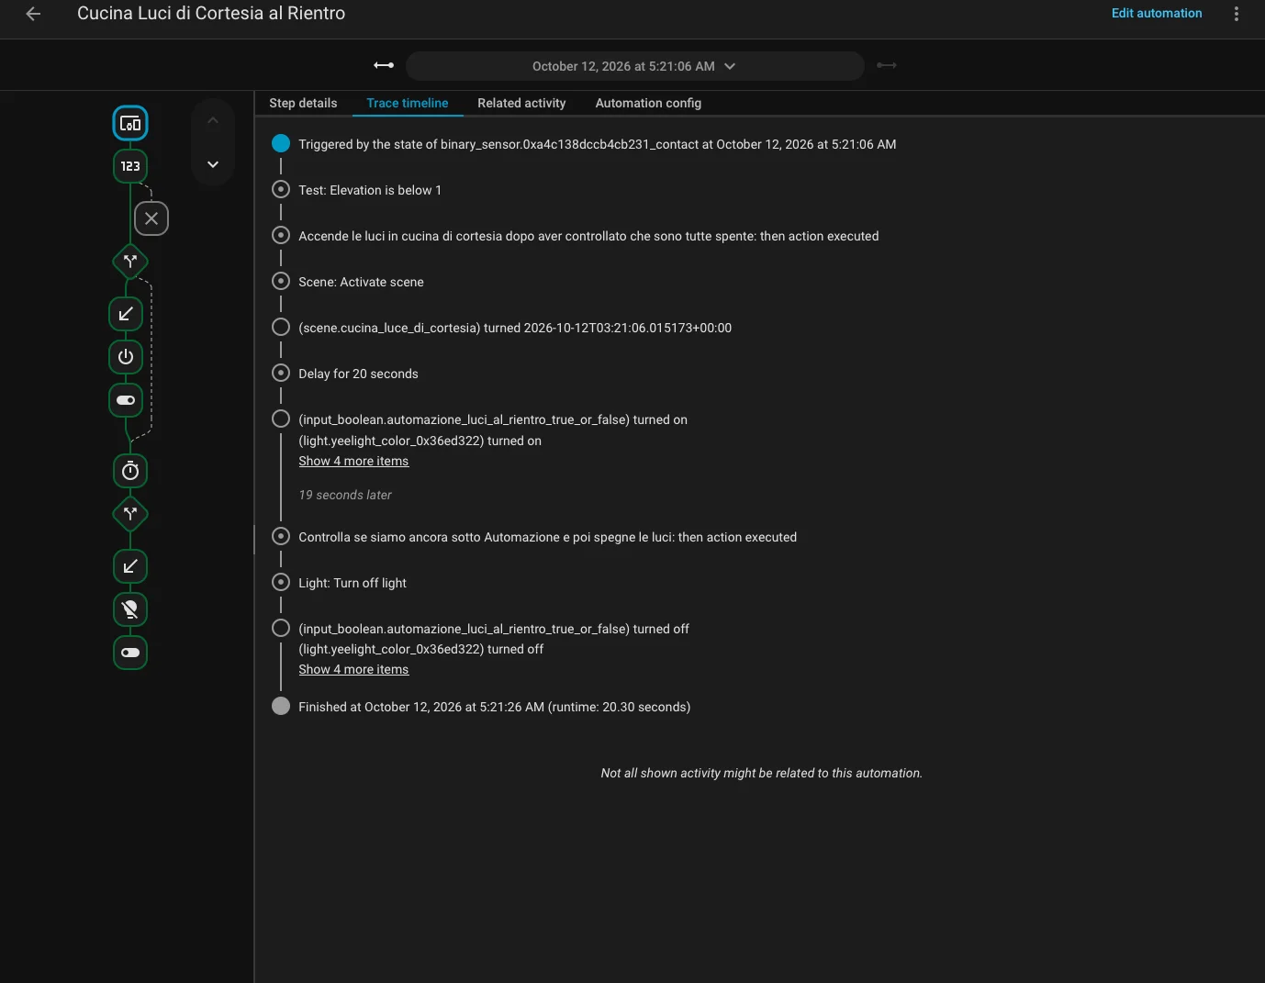Click the Edit automation link
The width and height of the screenshot is (1265, 983).
tap(1157, 13)
